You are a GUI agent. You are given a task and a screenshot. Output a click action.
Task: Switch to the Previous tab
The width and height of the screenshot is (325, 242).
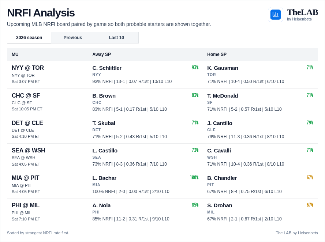(x=73, y=38)
